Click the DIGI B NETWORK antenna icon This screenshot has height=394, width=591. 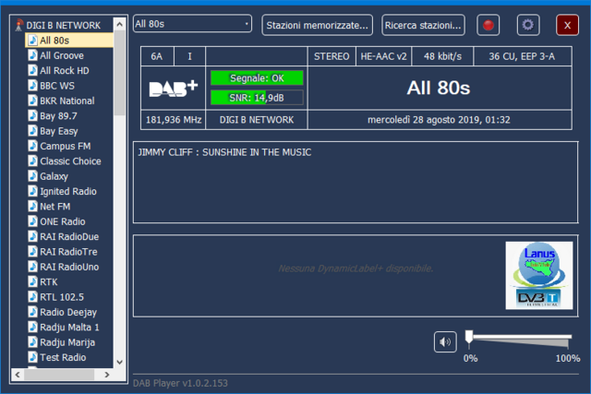[x=18, y=25]
